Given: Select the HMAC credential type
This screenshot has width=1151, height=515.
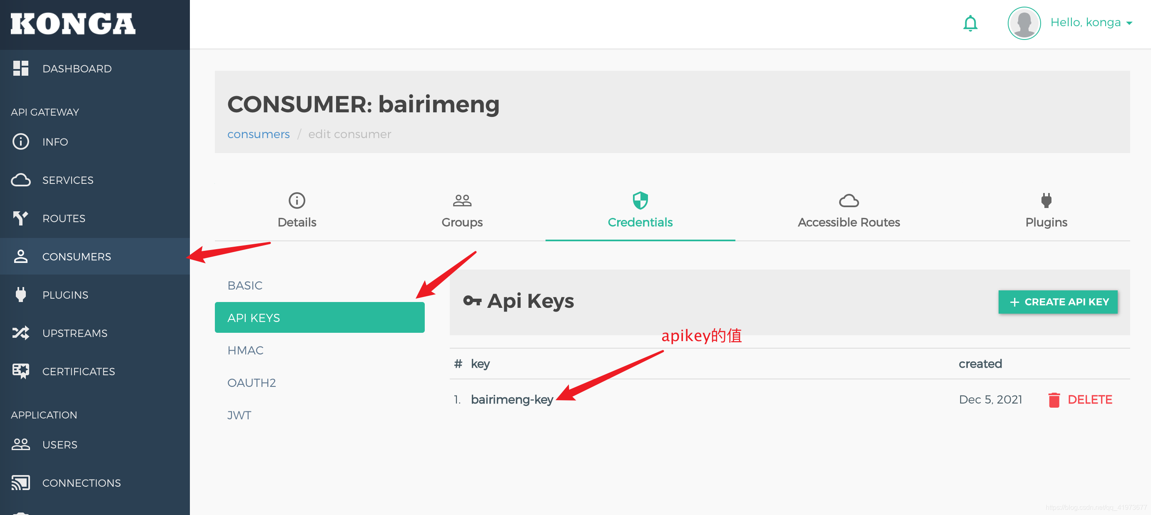Looking at the screenshot, I should (x=245, y=350).
